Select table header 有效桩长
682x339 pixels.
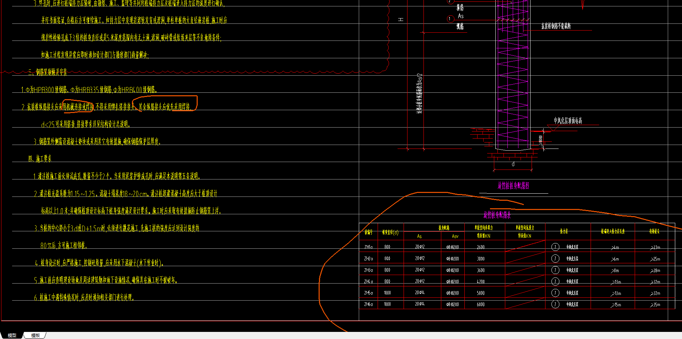[x=654, y=232]
